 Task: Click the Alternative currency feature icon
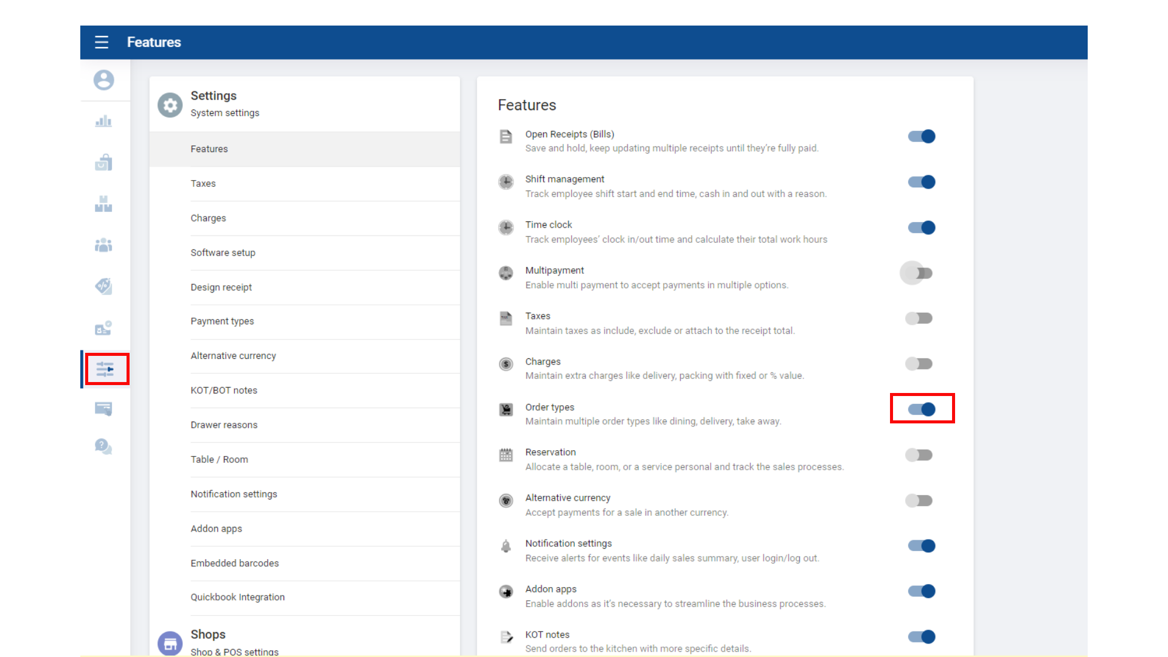pyautogui.click(x=506, y=501)
